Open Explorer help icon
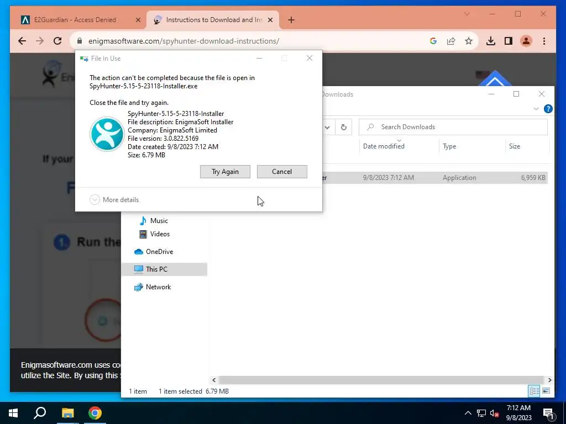 tap(548, 109)
